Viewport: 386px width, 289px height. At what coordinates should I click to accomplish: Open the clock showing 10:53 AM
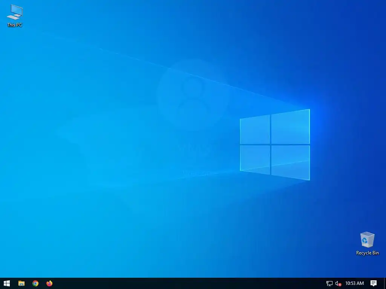354,283
